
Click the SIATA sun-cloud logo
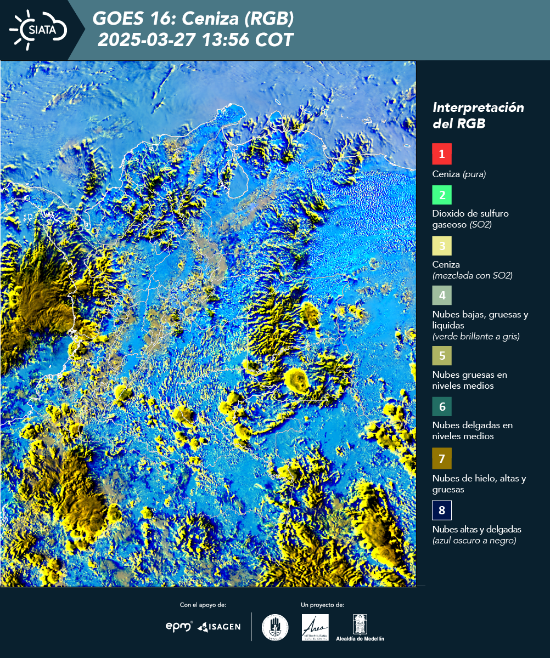pyautogui.click(x=38, y=30)
